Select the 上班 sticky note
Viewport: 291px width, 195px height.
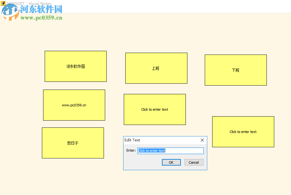156,68
